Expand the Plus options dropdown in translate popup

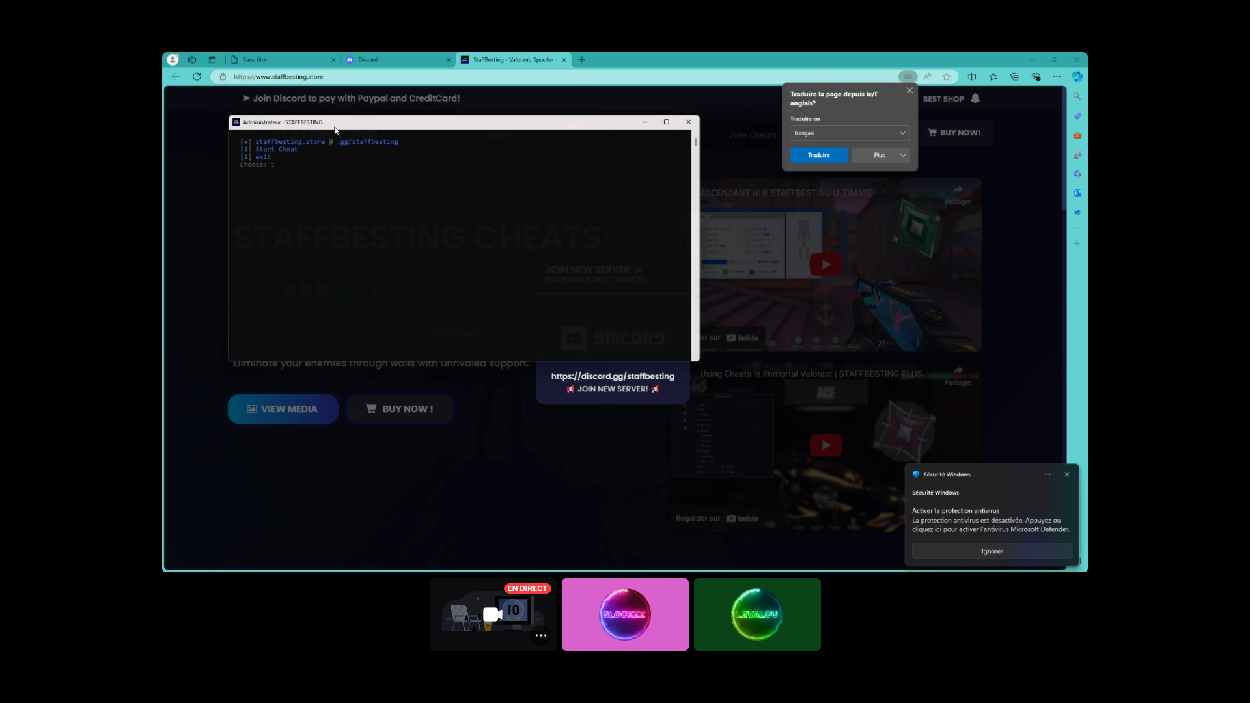click(x=881, y=155)
